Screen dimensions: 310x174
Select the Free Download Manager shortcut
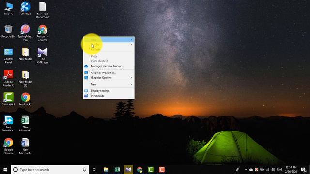pos(8,124)
